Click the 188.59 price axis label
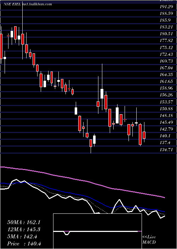The image size is (177, 249). [x=166, y=14]
